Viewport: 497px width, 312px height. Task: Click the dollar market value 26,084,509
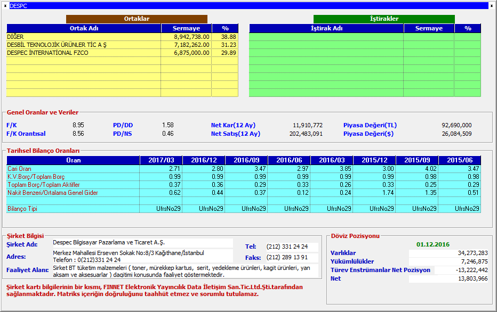pos(457,134)
